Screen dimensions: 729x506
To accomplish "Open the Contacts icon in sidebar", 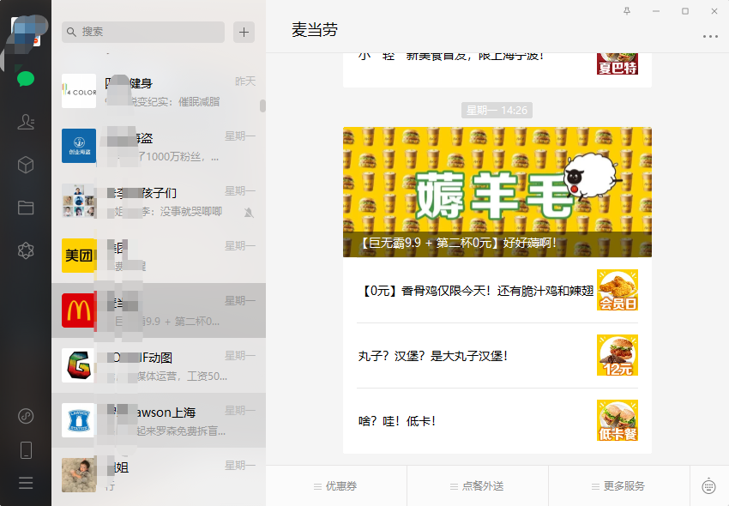I will tap(26, 122).
